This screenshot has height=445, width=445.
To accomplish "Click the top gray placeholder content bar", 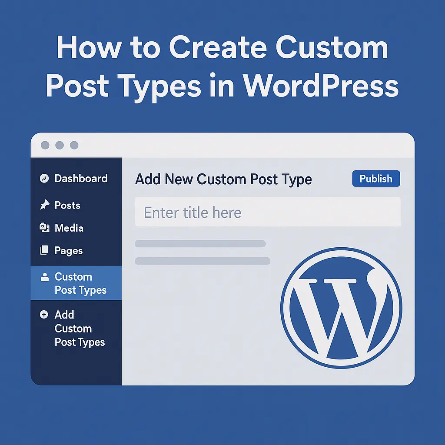I will 200,244.
